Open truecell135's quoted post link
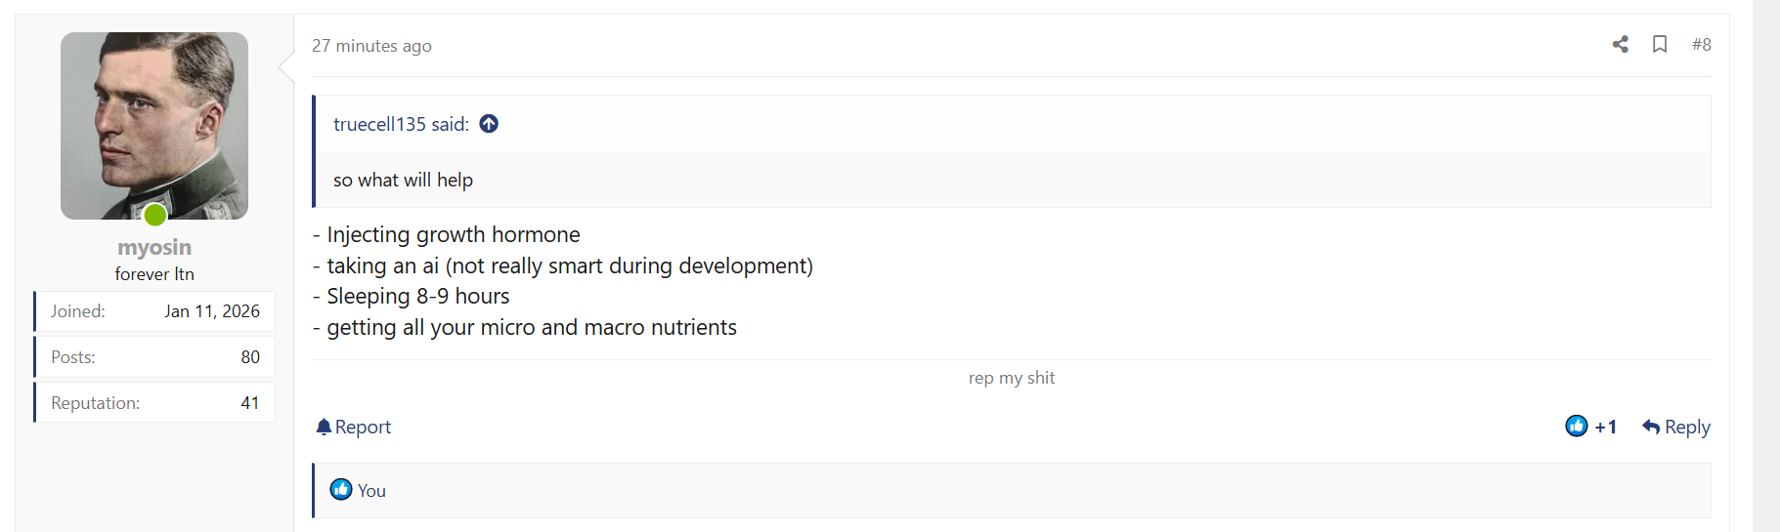This screenshot has width=1780, height=532. pyautogui.click(x=401, y=124)
